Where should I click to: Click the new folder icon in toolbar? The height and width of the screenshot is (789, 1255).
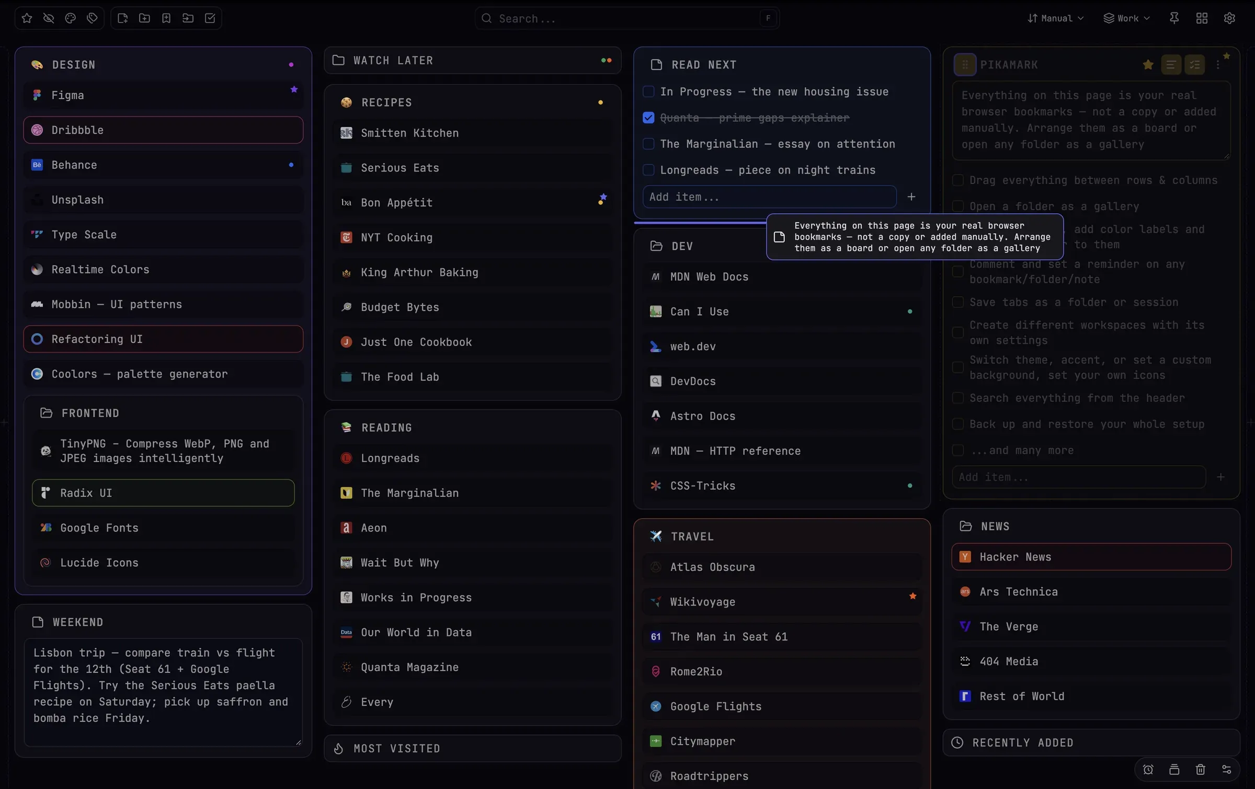(144, 18)
